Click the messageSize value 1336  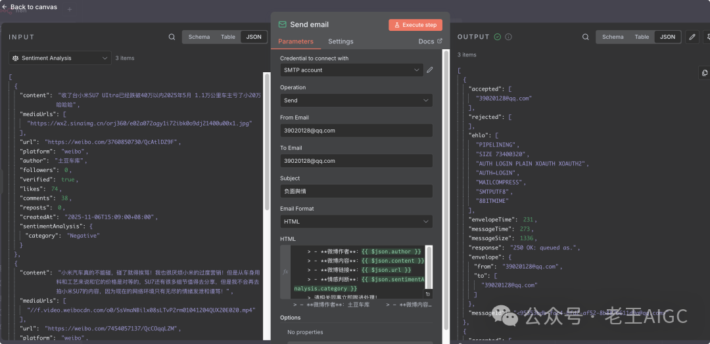[527, 238]
